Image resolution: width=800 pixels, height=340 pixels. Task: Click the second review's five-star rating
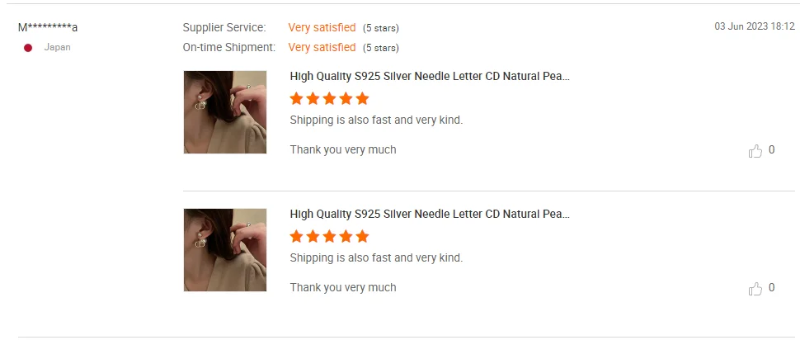point(329,237)
